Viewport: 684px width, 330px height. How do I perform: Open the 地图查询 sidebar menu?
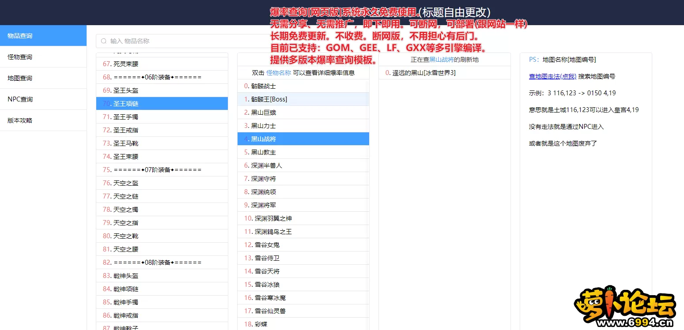point(43,78)
